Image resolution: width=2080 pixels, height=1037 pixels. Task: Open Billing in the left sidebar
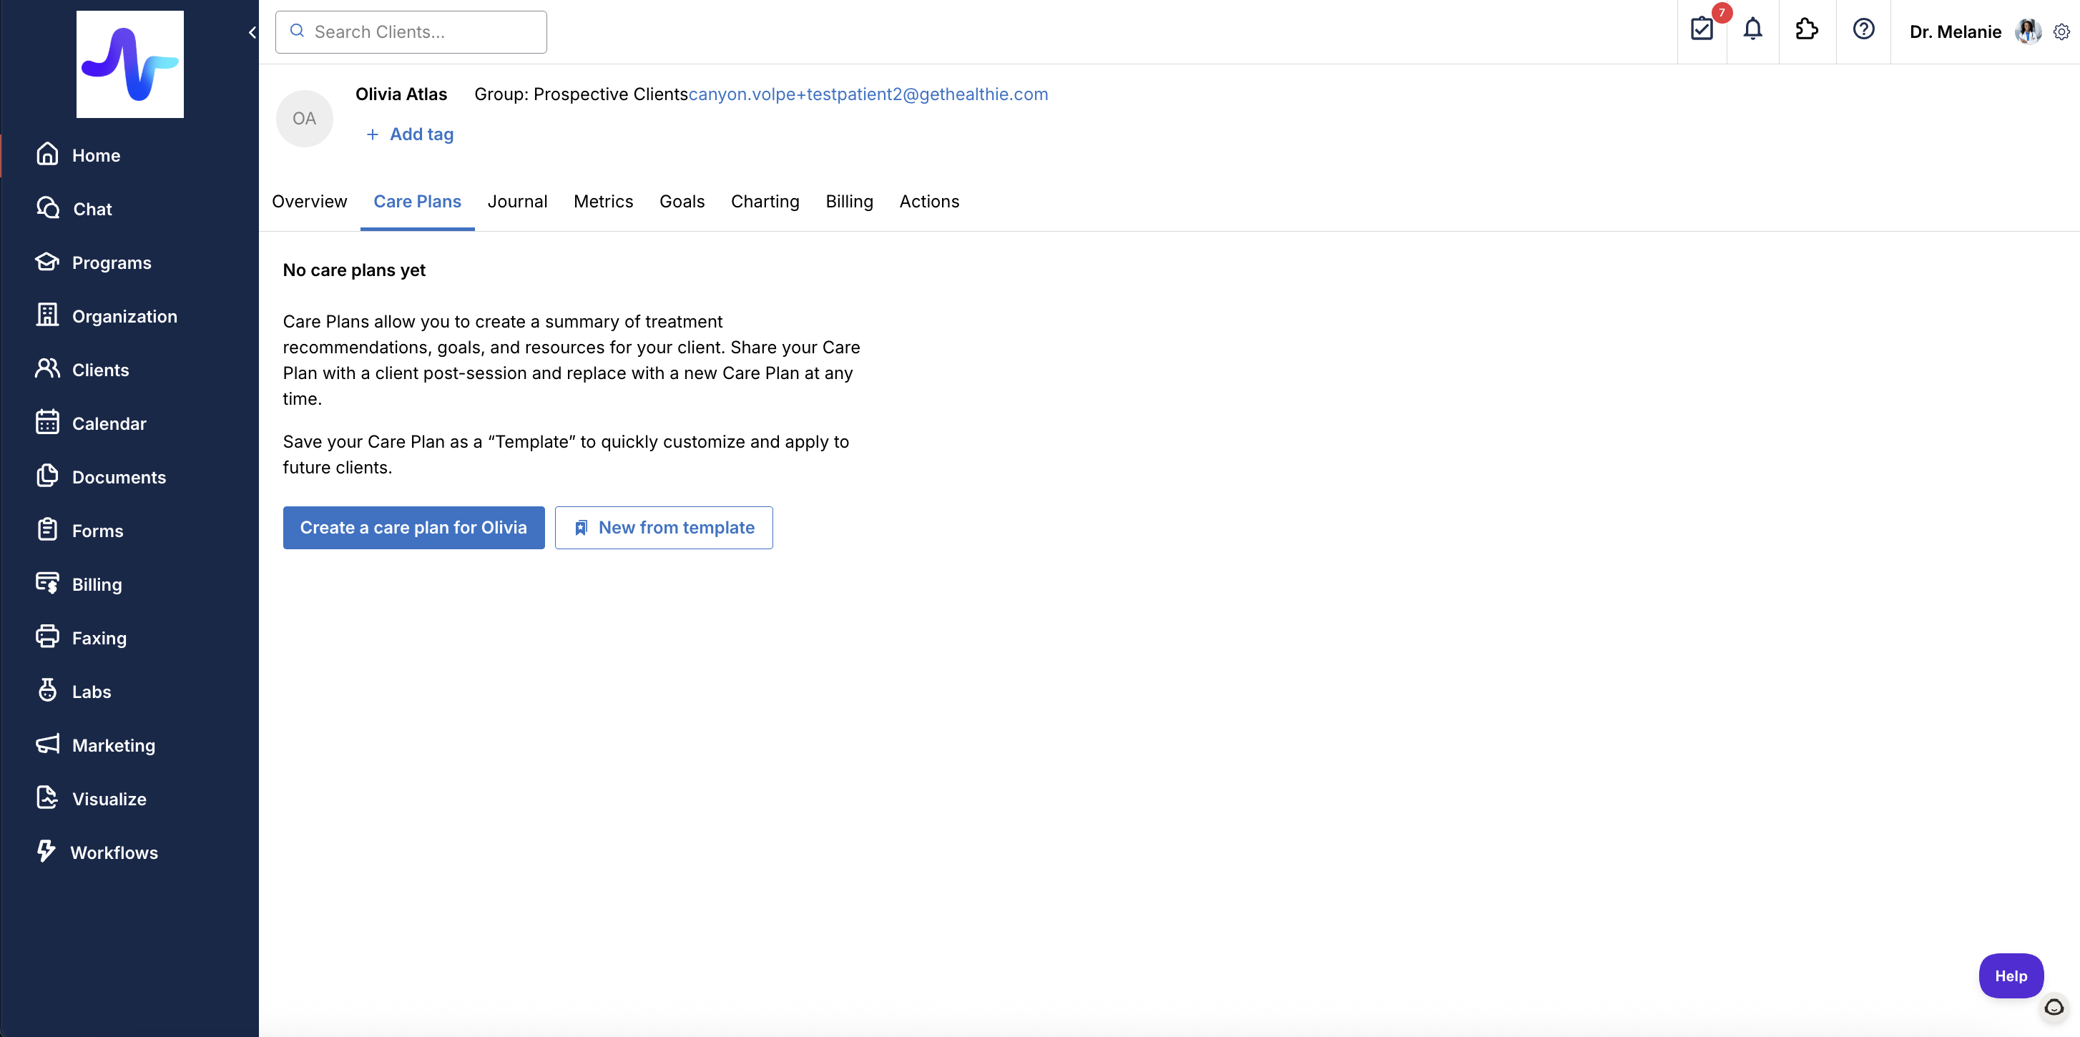pyautogui.click(x=79, y=584)
